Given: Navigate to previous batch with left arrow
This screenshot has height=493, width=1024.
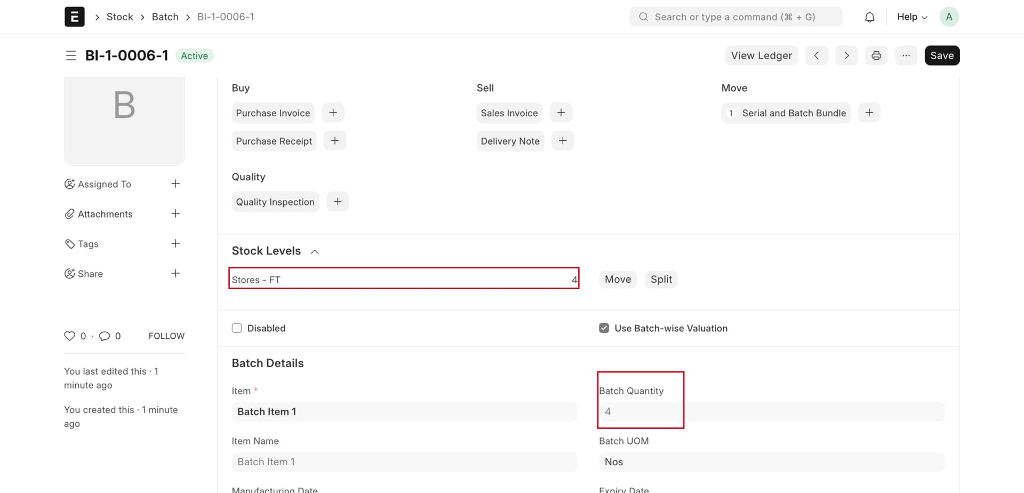Looking at the screenshot, I should [816, 55].
